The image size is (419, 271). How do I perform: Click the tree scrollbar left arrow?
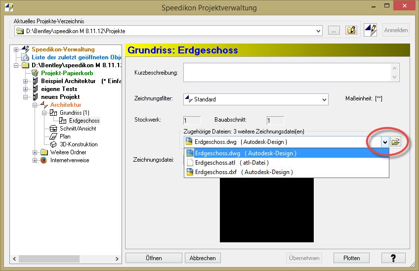[x=14, y=259]
